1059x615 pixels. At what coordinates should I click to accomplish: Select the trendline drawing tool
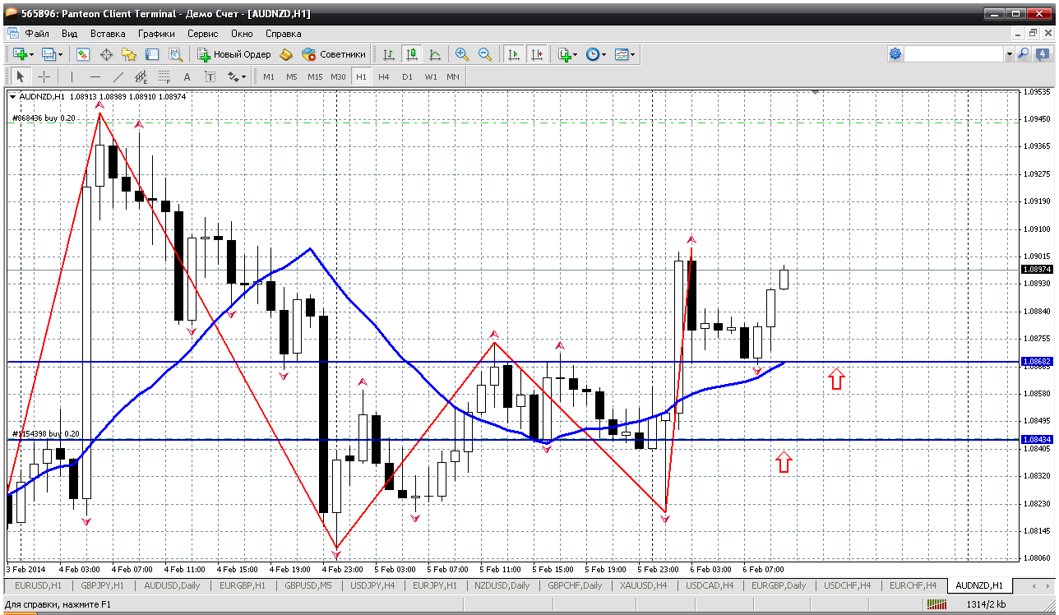pos(118,76)
